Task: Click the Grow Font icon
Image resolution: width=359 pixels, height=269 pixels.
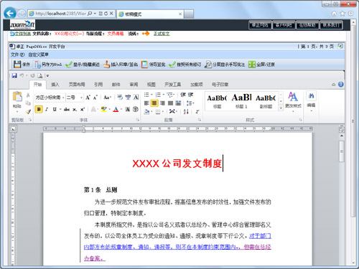Action: pos(88,98)
